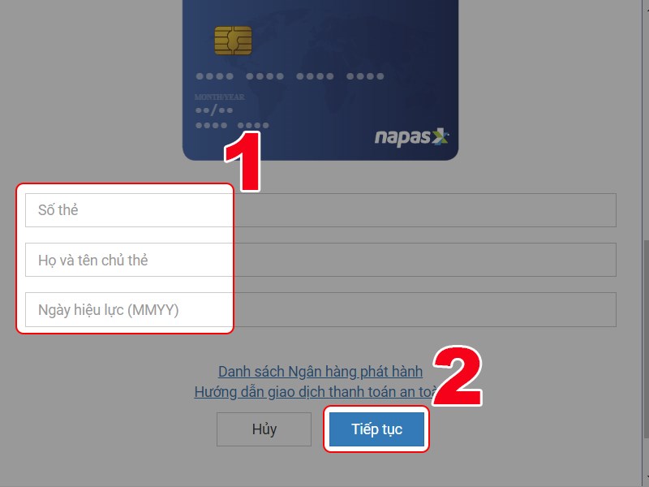The width and height of the screenshot is (649, 487).
Task: Click the blue Tiếp tục button
Action: [x=376, y=429]
